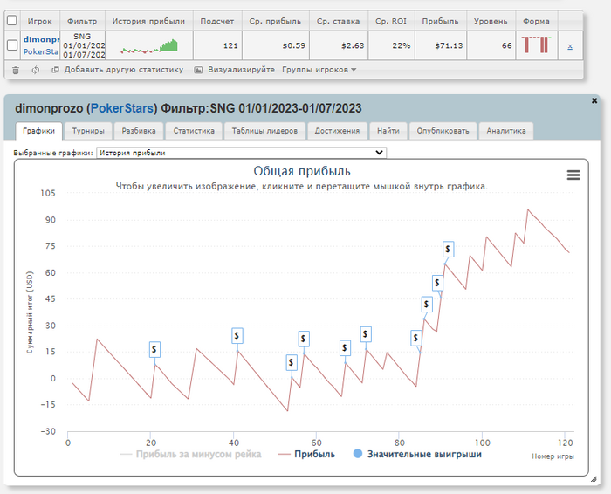Viewport: 611px width, 494px height.
Task: Click the refresh icon below the table
Action: [36, 70]
